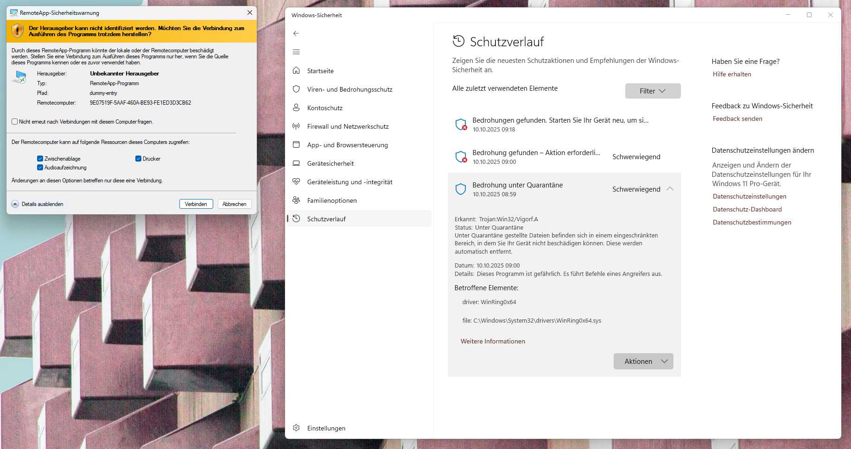Close the RemoteApp-Sicherheitswarnung dialog
This screenshot has height=449, width=851.
coord(250,12)
